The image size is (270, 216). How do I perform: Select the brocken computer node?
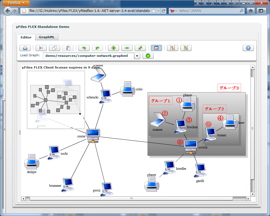coord(180,126)
